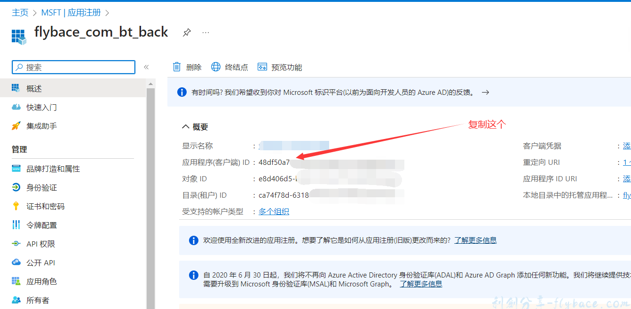
Task: Click the 管理 section heading
Action: 19,149
